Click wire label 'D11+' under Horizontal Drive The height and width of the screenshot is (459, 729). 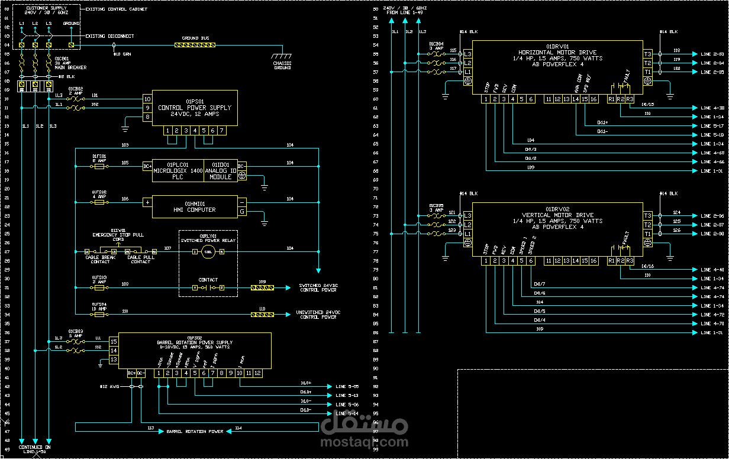pos(602,122)
